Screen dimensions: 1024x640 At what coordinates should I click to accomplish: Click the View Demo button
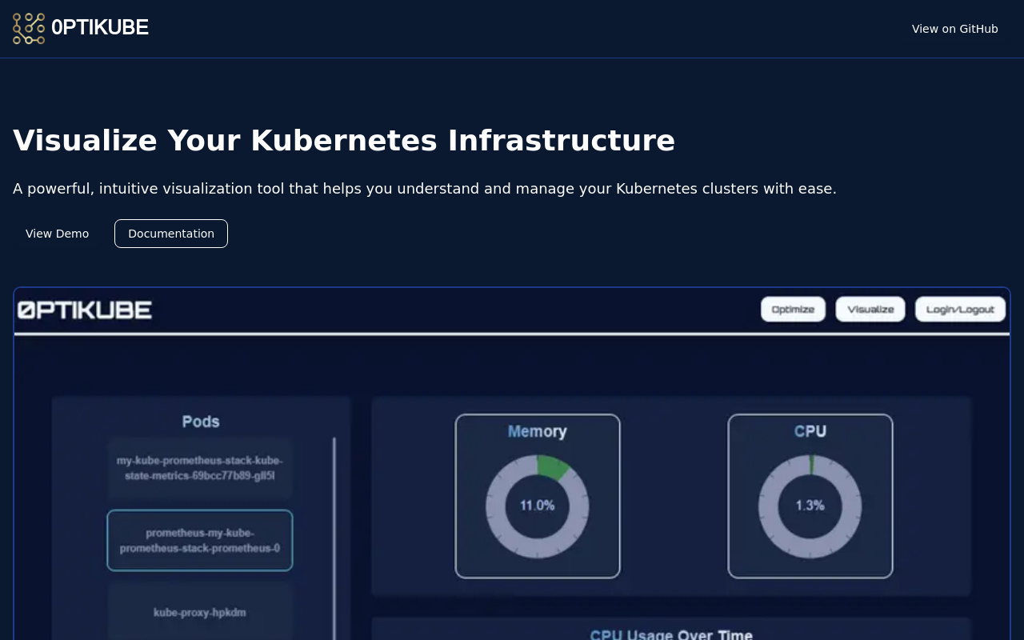coord(58,234)
